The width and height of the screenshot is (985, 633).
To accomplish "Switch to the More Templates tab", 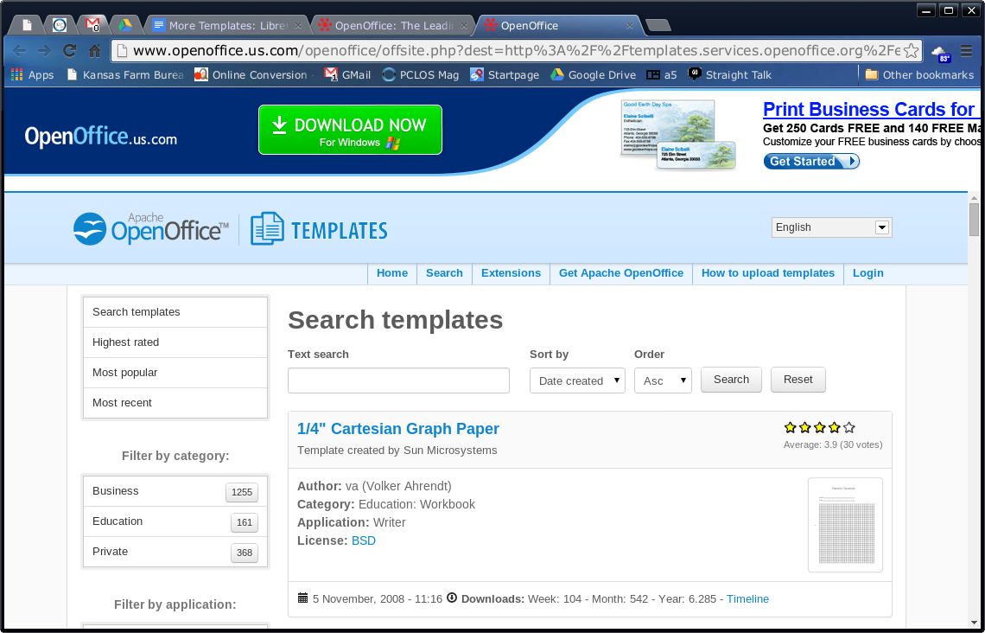I will click(227, 26).
